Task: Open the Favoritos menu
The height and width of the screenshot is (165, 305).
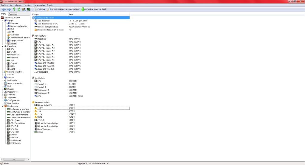Action: point(27,5)
